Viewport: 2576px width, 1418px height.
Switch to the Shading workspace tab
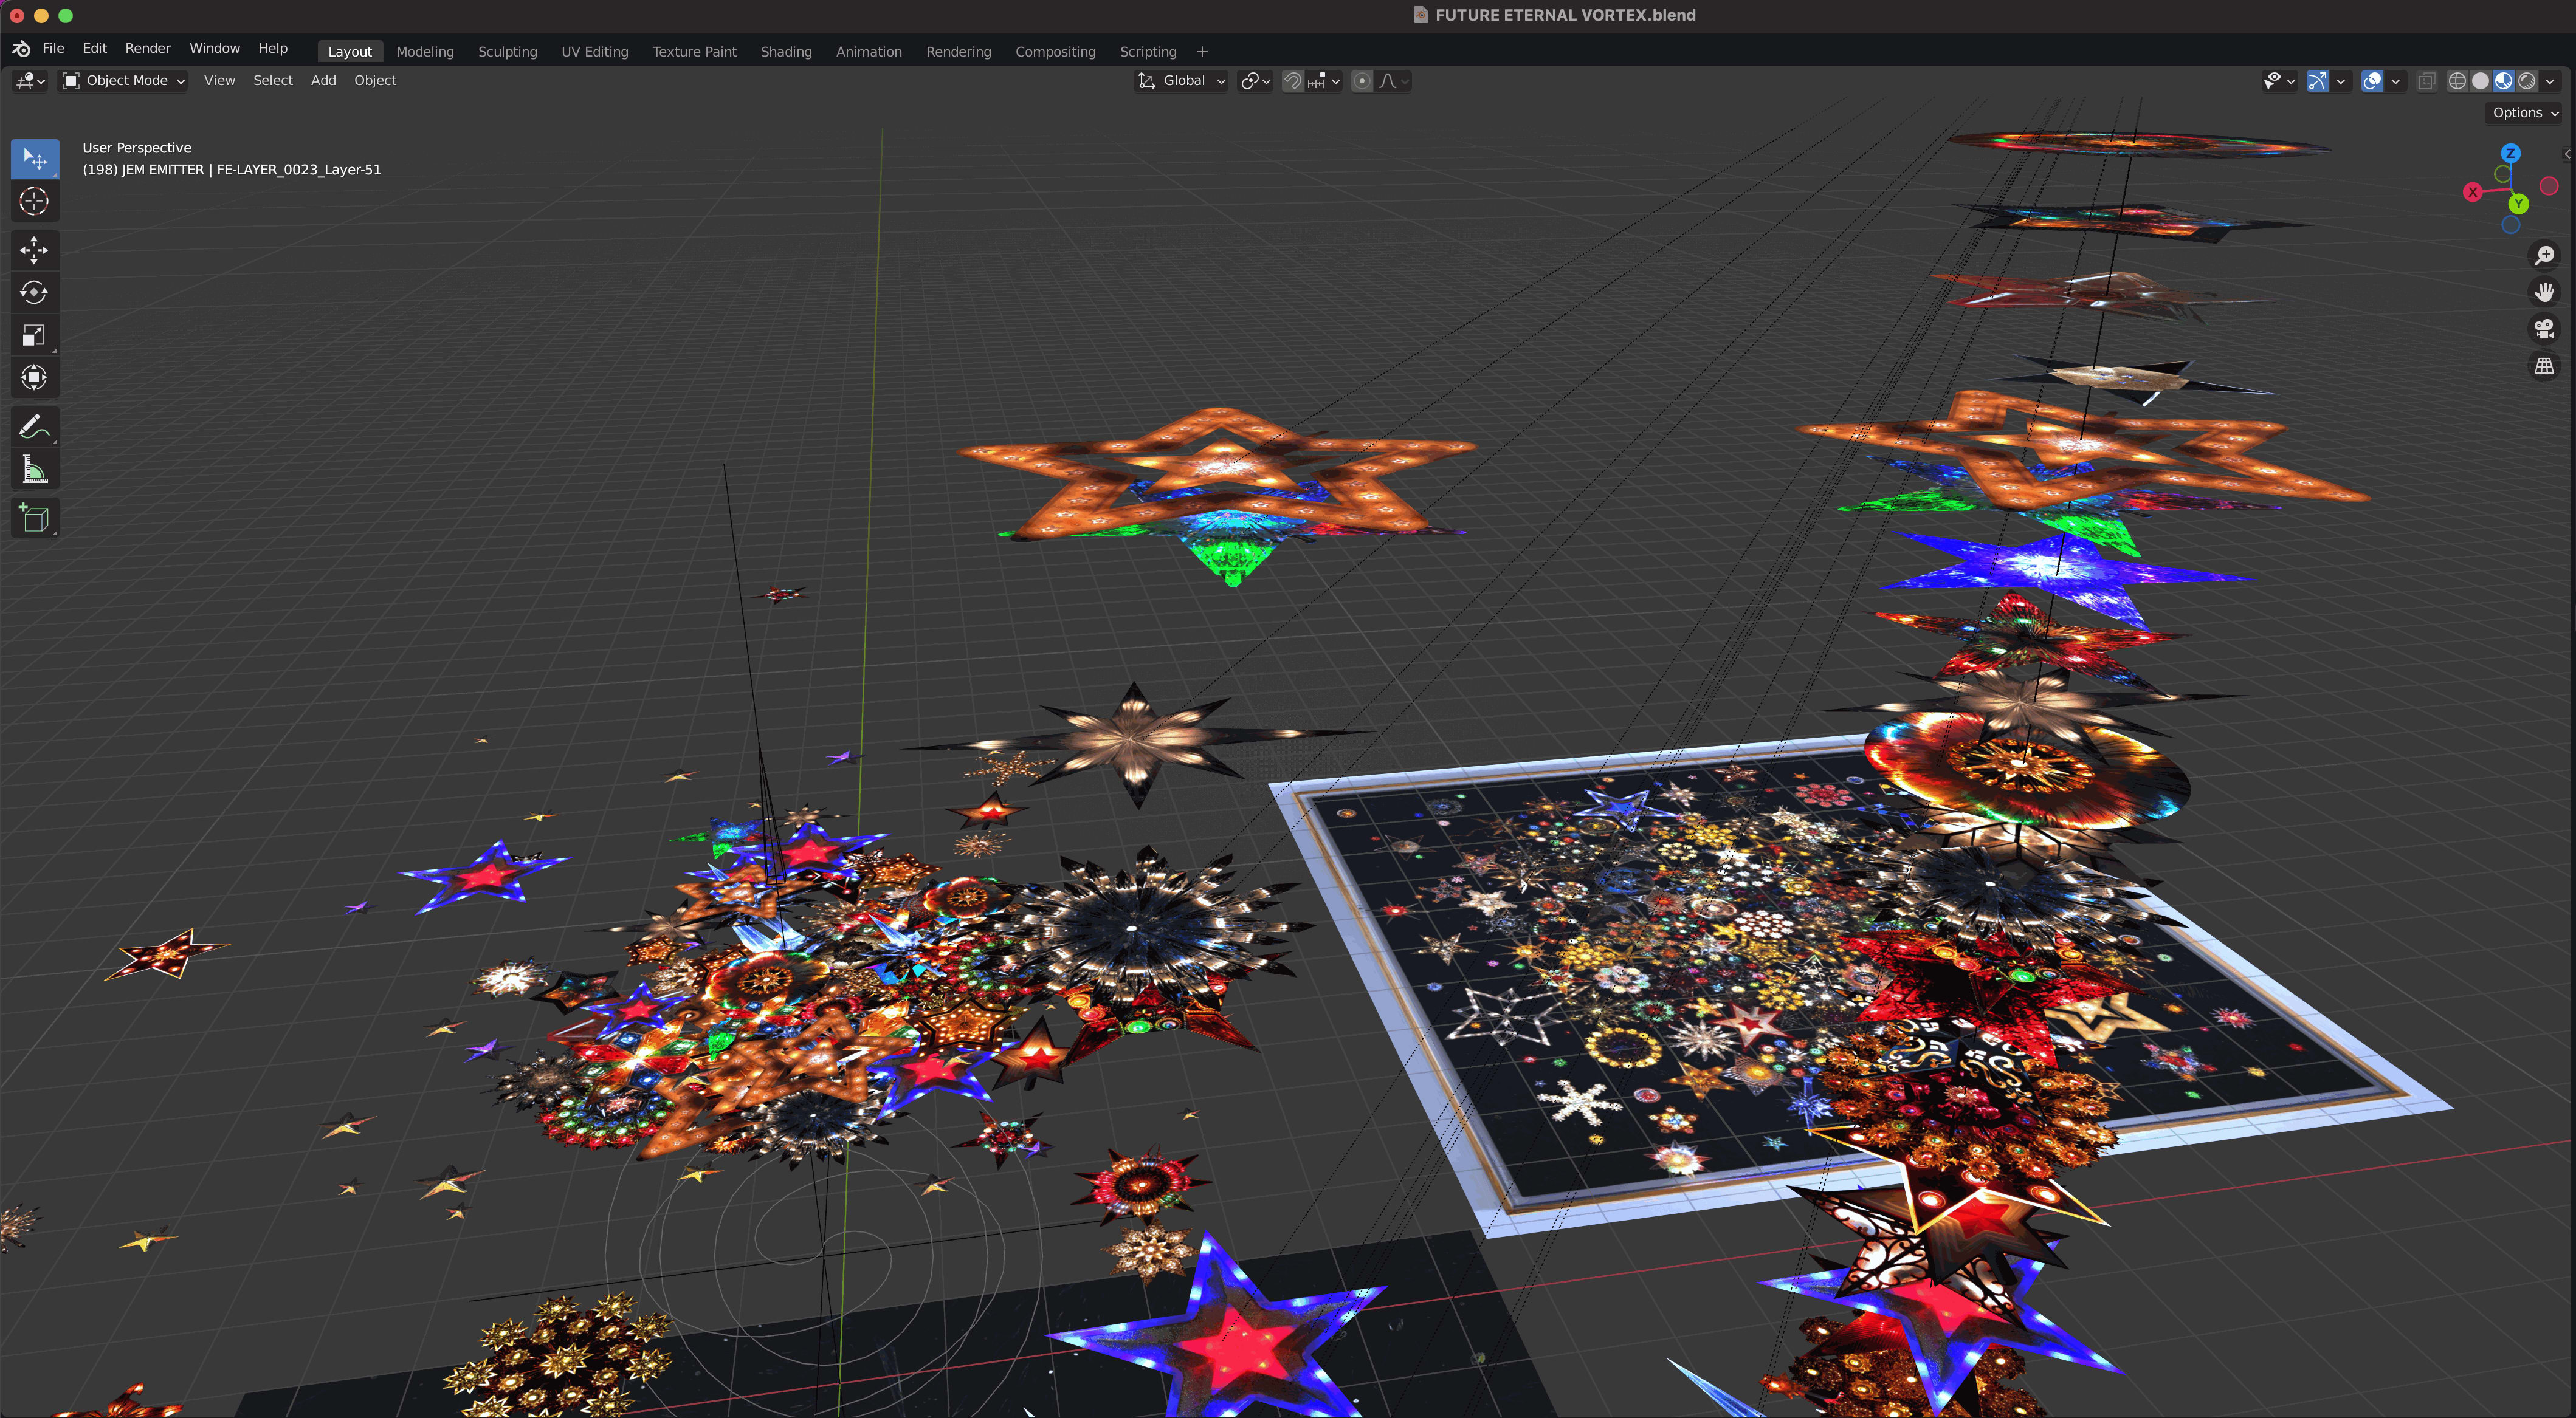click(x=786, y=52)
